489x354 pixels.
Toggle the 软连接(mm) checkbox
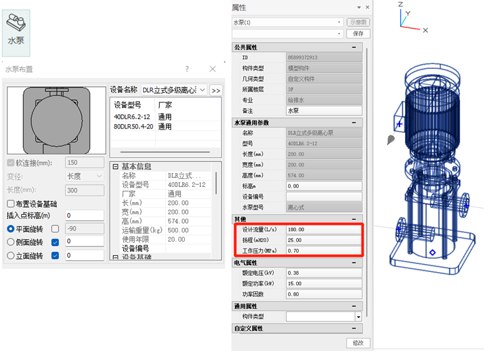pos(11,163)
